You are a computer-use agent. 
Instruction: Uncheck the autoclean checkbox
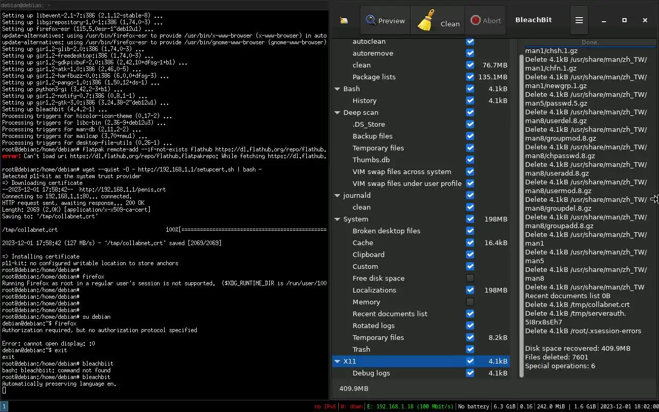tap(470, 41)
